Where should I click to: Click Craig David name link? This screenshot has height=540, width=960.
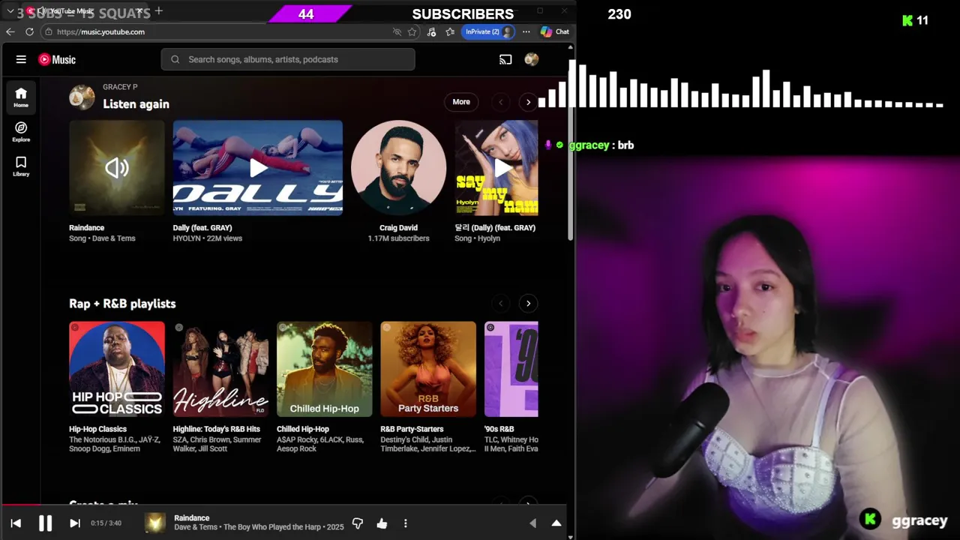pyautogui.click(x=398, y=228)
